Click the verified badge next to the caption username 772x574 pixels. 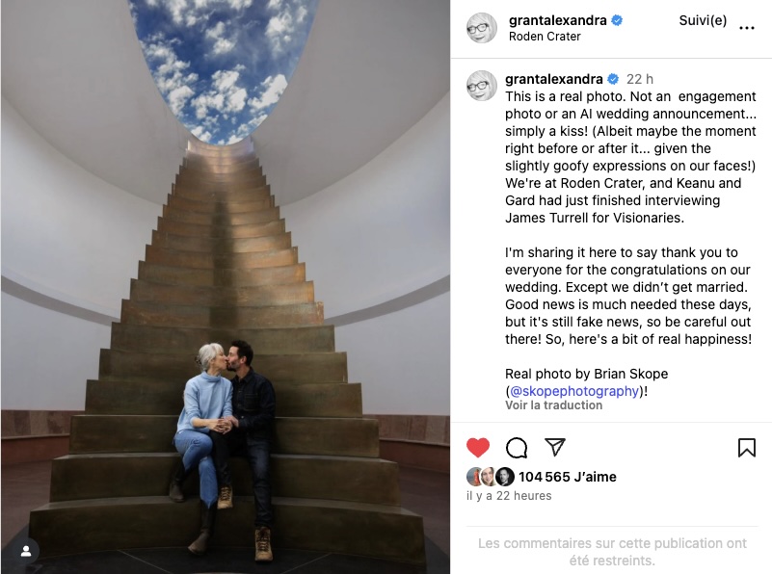[613, 79]
